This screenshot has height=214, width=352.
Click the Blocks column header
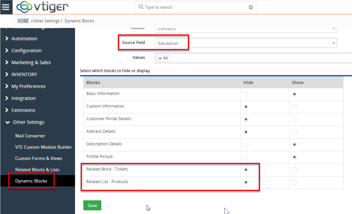[93, 83]
